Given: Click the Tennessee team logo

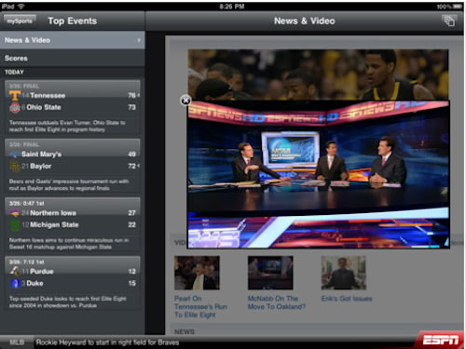Looking at the screenshot, I should 15,95.
